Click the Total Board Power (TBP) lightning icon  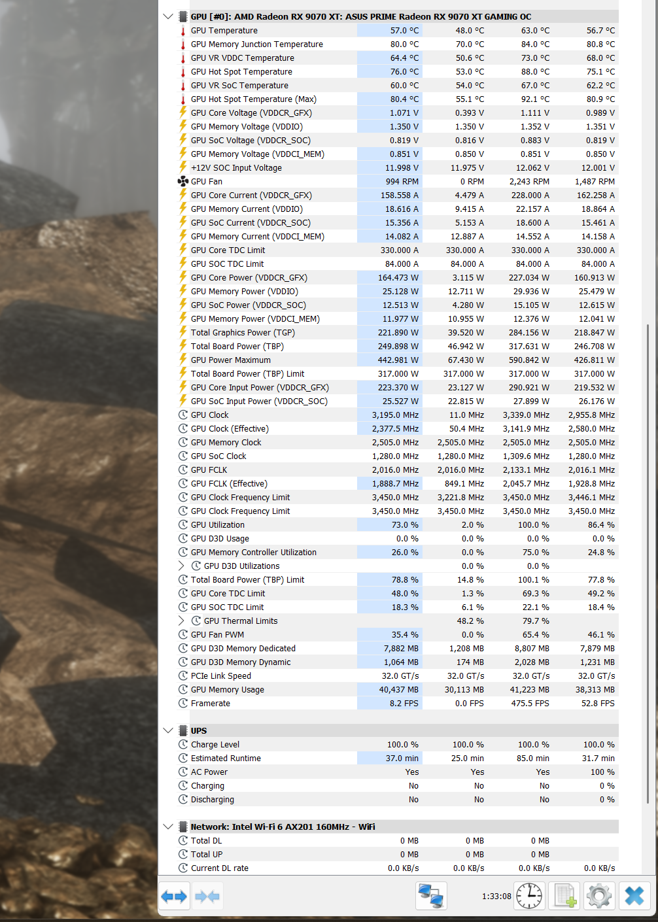pos(183,346)
